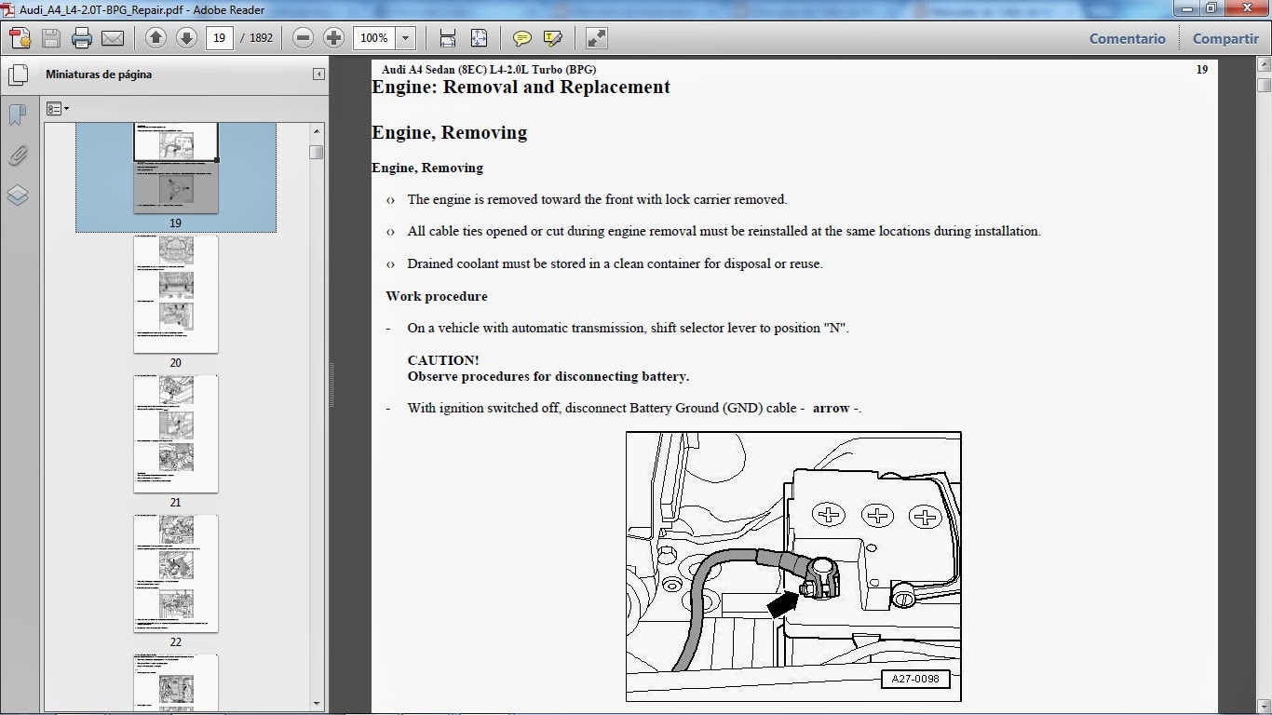1272x715 pixels.
Task: Click the battery ground cable diagram
Action: coord(793,566)
